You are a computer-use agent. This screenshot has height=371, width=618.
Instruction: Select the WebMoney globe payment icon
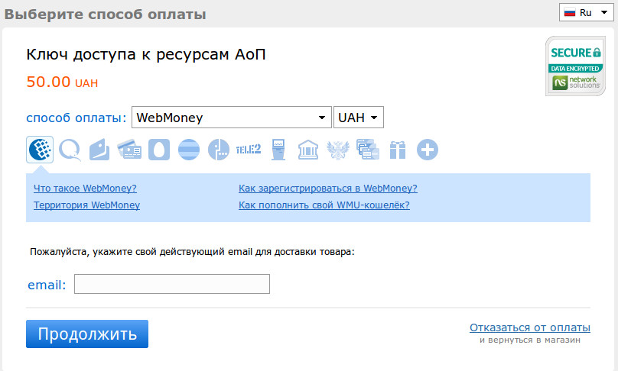(x=40, y=149)
